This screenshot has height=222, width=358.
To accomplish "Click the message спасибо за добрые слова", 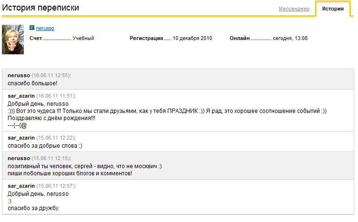I will (45, 145).
